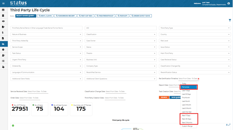Open the Business Unit dropdown
The image size is (233, 130).
pyautogui.click(x=121, y=60)
